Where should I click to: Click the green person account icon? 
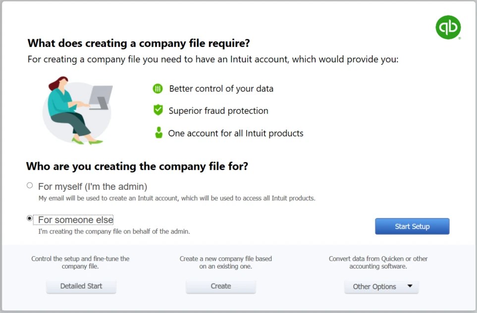coord(158,133)
